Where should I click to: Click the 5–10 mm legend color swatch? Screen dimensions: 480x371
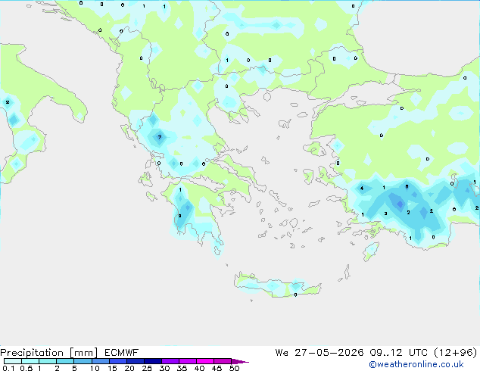pos(83,361)
